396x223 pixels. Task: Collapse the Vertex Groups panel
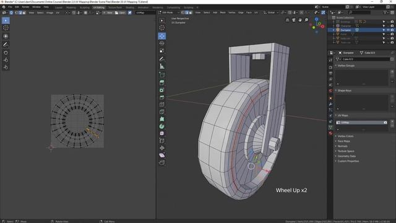click(x=346, y=66)
